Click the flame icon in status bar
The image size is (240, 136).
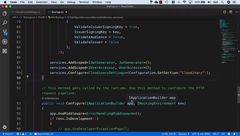pos(31,134)
